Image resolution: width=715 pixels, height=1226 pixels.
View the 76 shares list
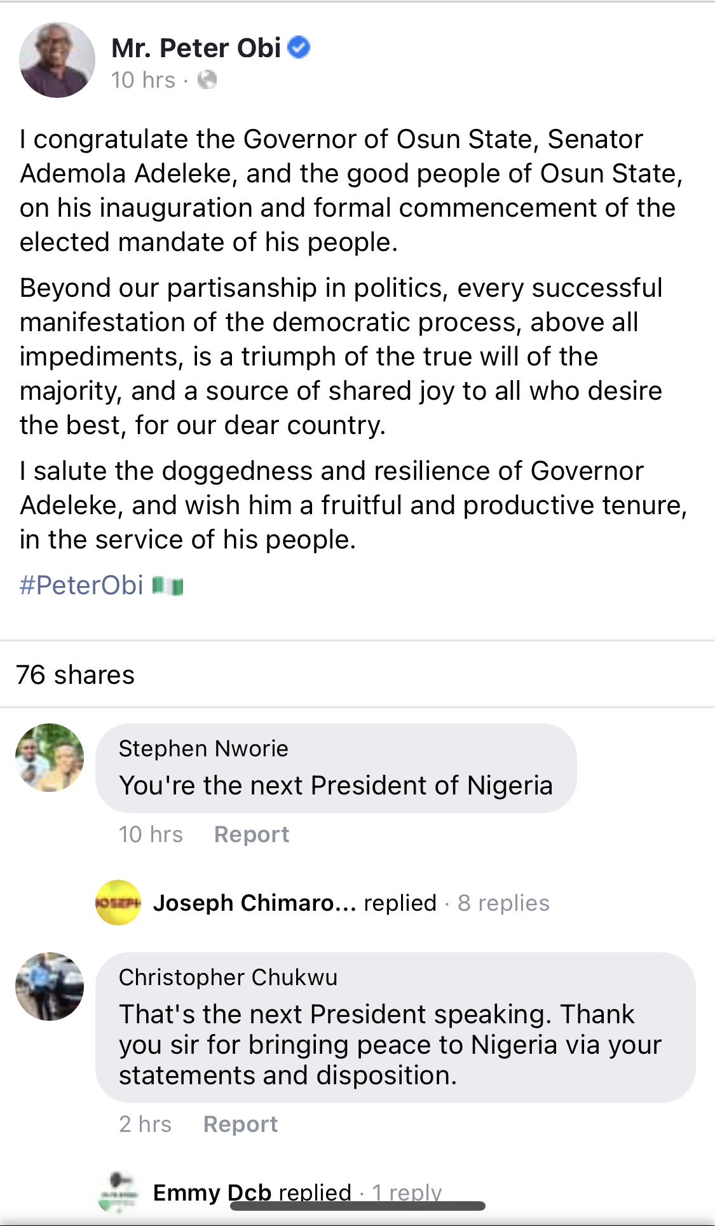(75, 675)
